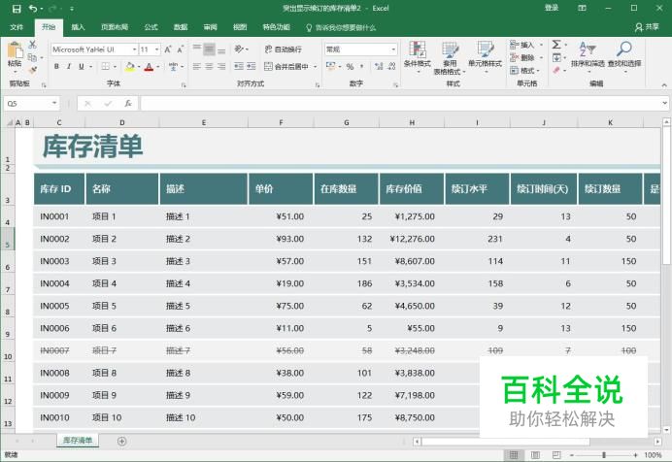Toggle top vertical align

(x=197, y=48)
